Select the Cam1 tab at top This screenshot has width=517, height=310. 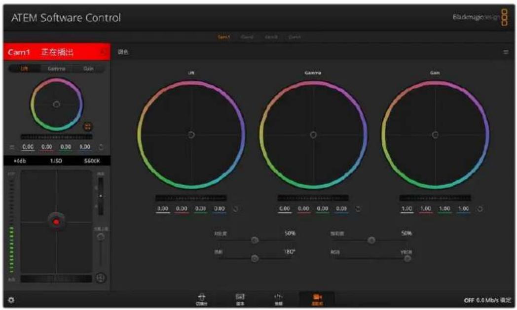tap(224, 37)
